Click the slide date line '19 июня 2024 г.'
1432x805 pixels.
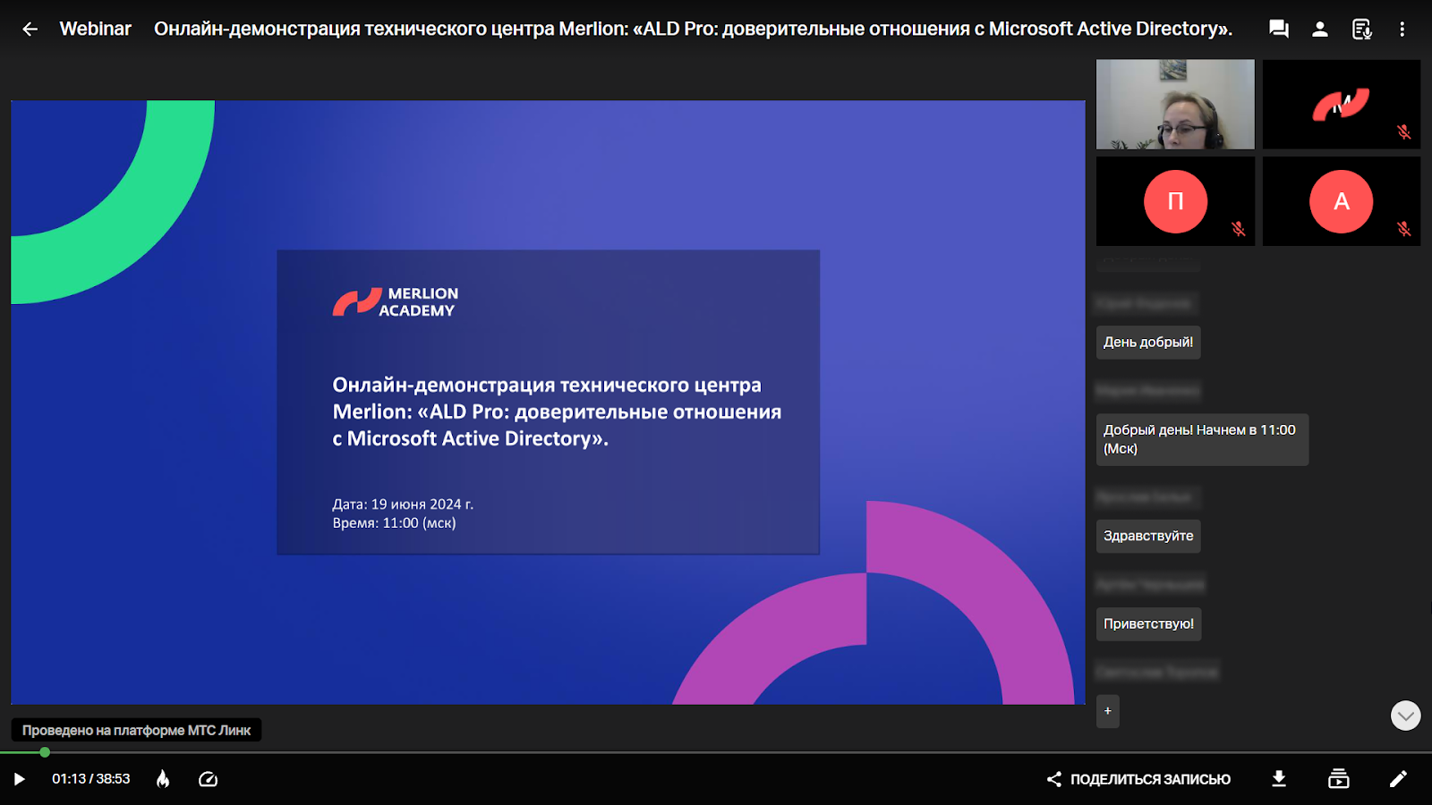click(x=403, y=504)
